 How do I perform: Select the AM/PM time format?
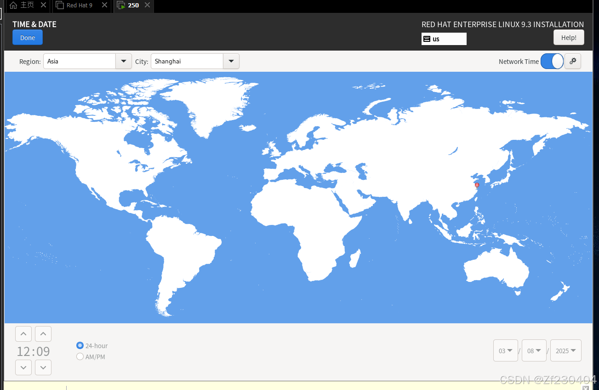(80, 356)
